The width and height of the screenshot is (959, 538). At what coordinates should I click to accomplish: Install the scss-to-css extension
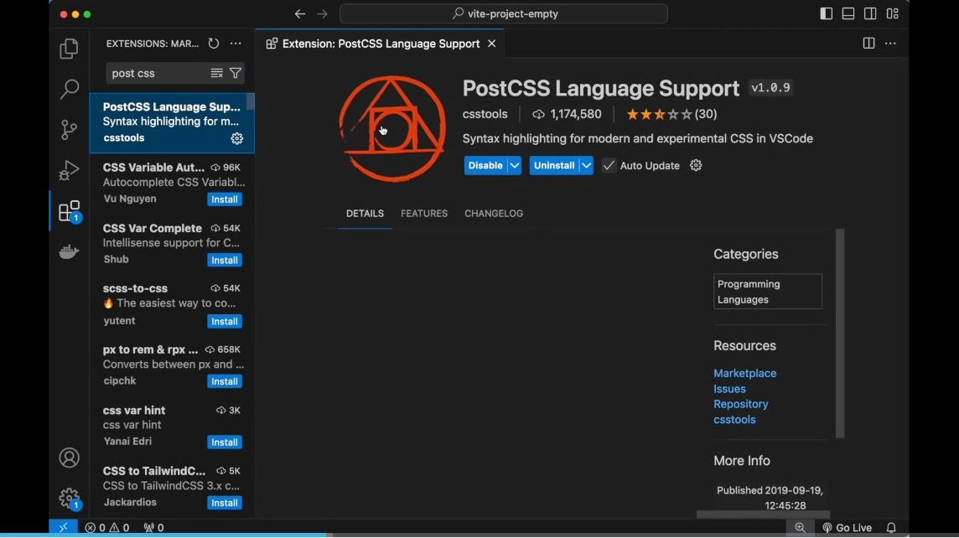tap(225, 322)
